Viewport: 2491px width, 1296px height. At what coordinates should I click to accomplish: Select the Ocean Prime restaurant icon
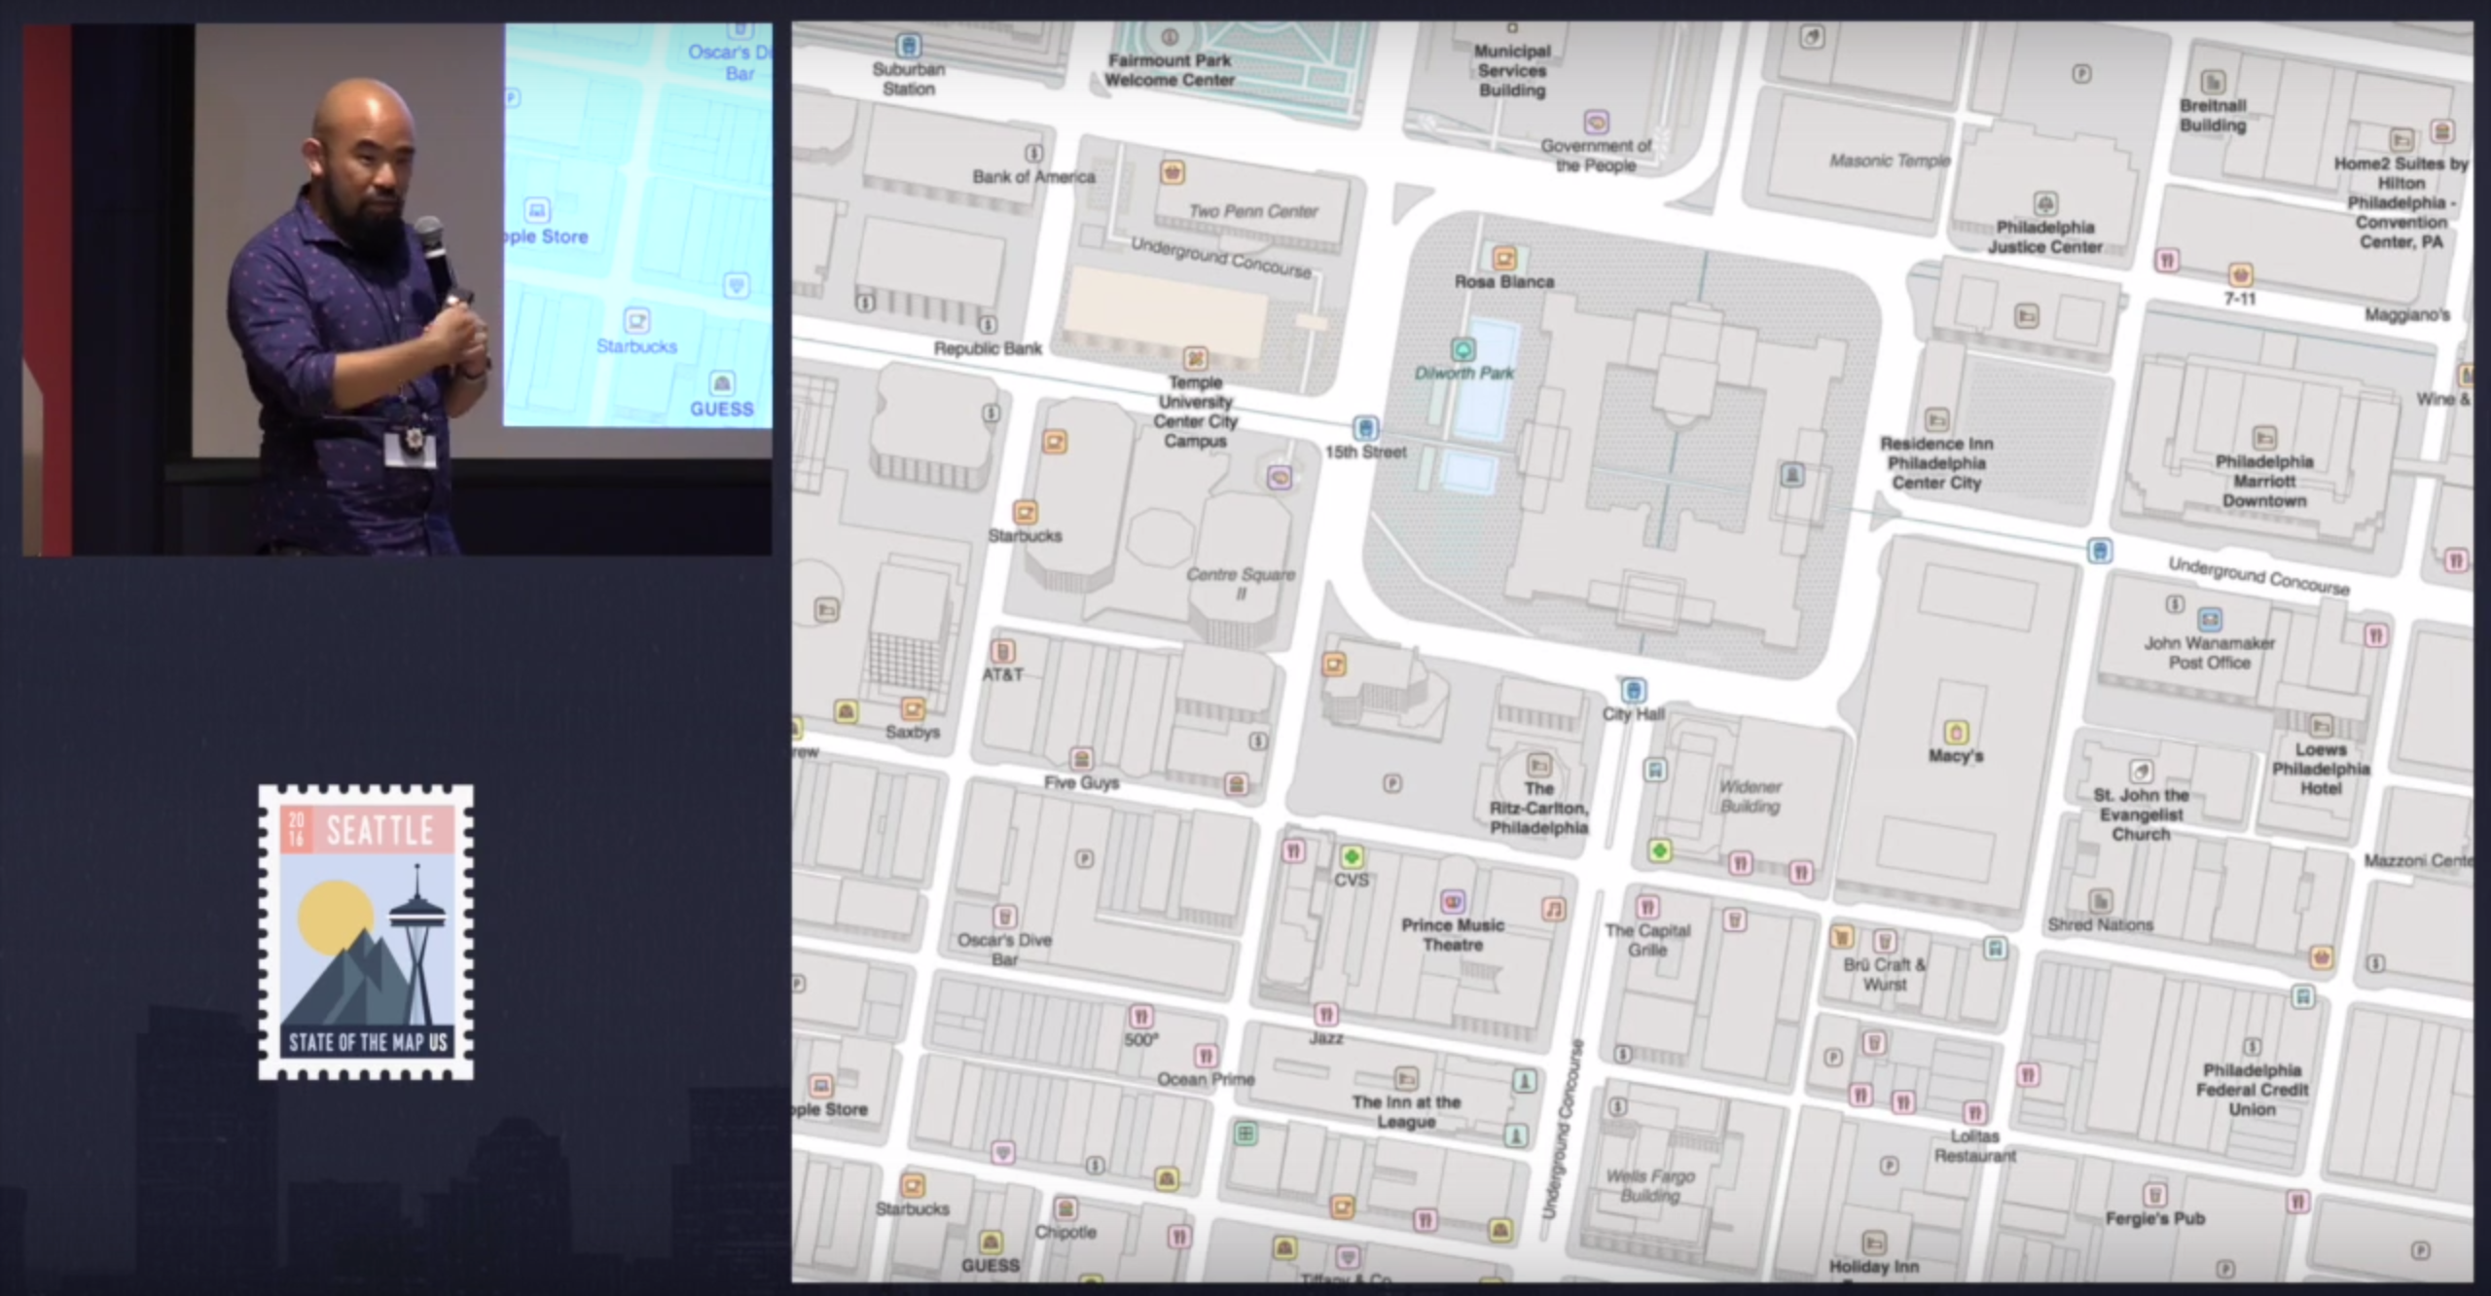(1206, 1057)
